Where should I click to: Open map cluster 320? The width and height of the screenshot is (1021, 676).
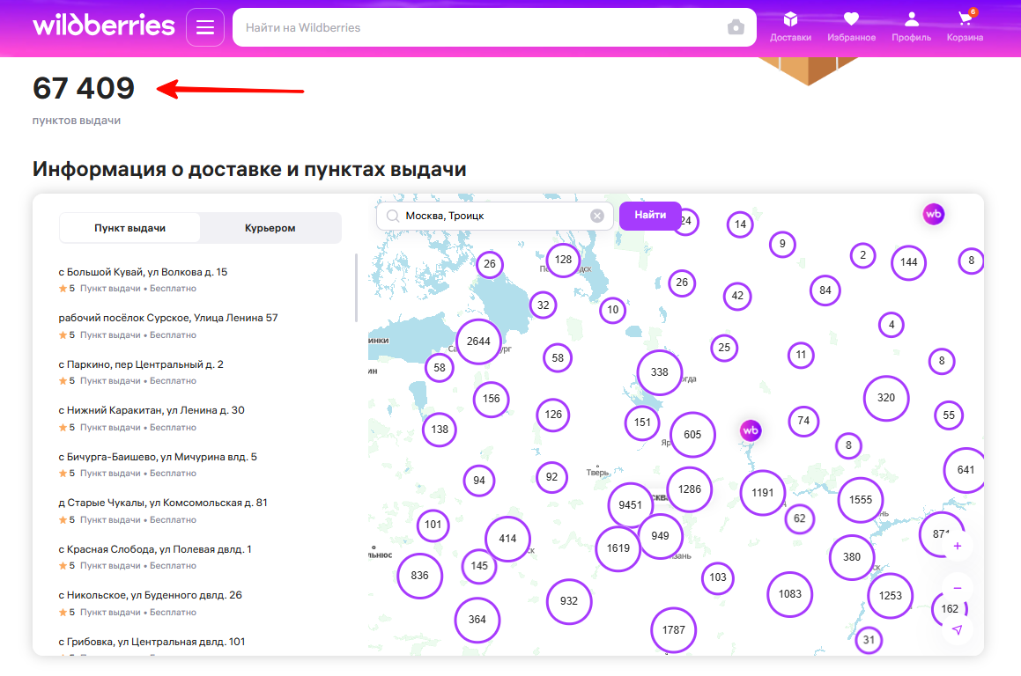(x=886, y=398)
